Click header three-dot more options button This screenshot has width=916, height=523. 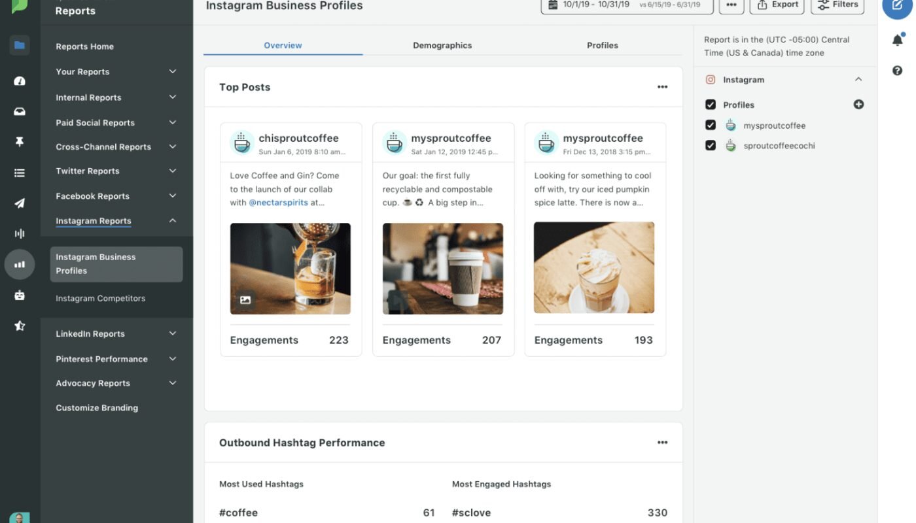(x=731, y=5)
